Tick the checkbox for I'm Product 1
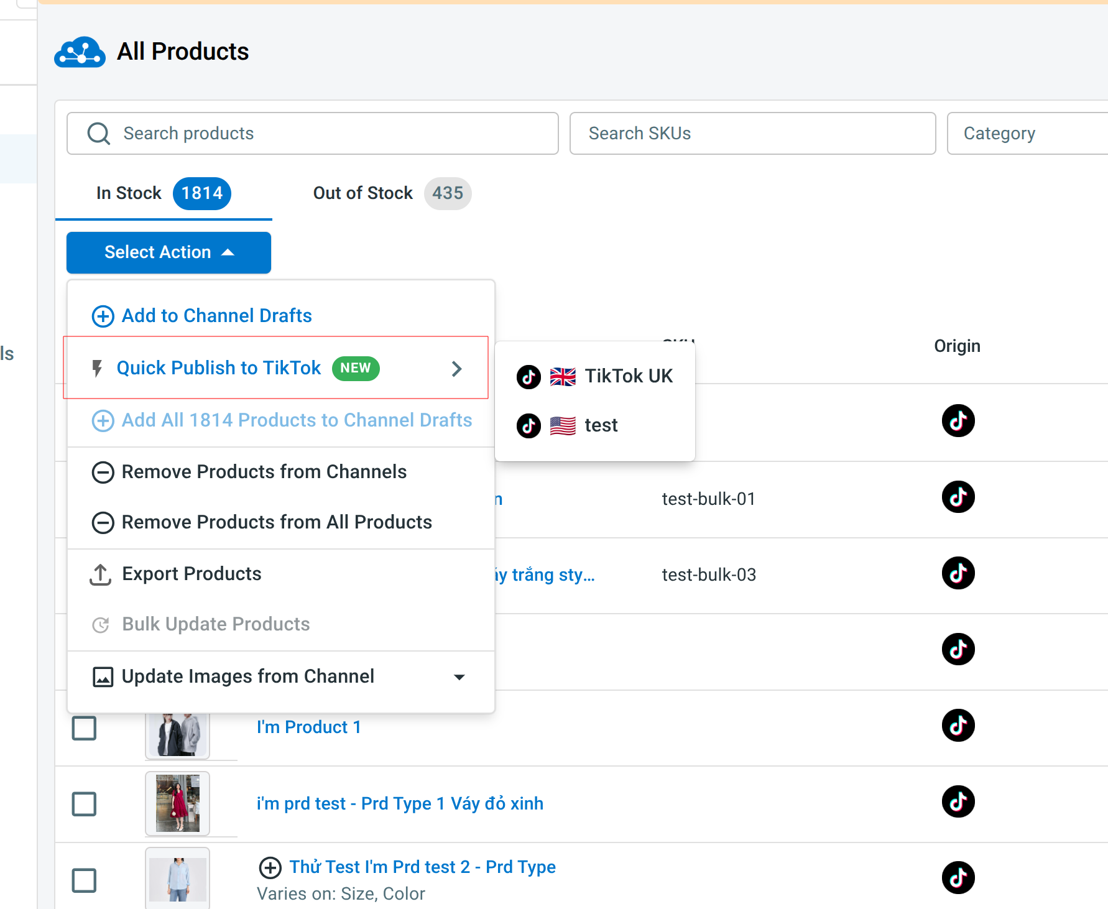 84,728
